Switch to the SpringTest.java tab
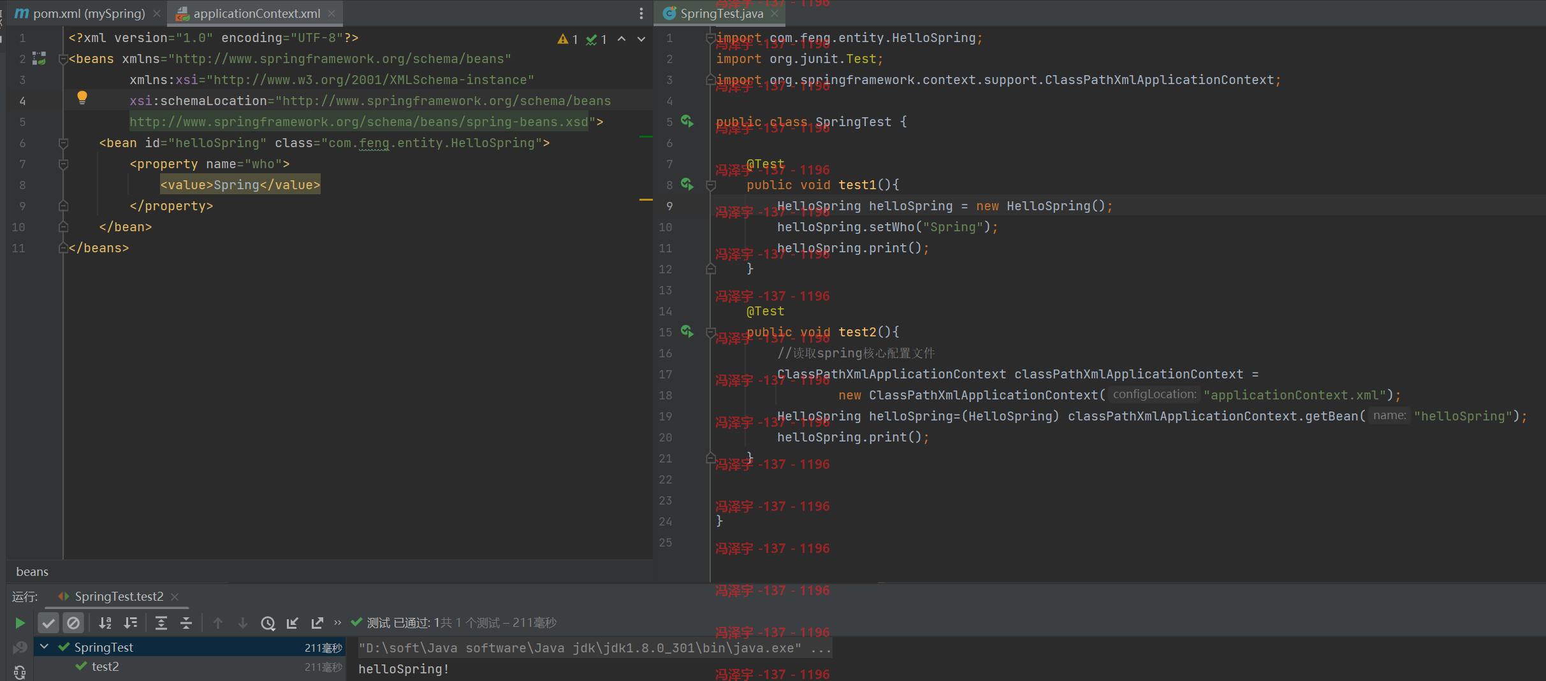The height and width of the screenshot is (681, 1546). click(x=721, y=13)
